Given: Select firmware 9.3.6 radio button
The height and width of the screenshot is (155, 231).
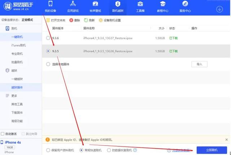Looking at the screenshot, I should pyautogui.click(x=48, y=38).
